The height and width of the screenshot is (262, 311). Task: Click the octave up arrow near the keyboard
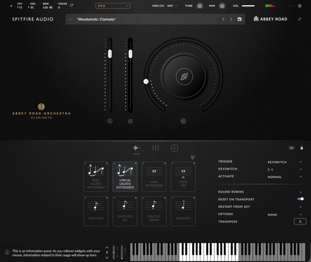click(107, 248)
